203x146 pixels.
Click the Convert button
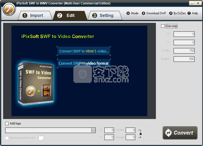(x=180, y=133)
